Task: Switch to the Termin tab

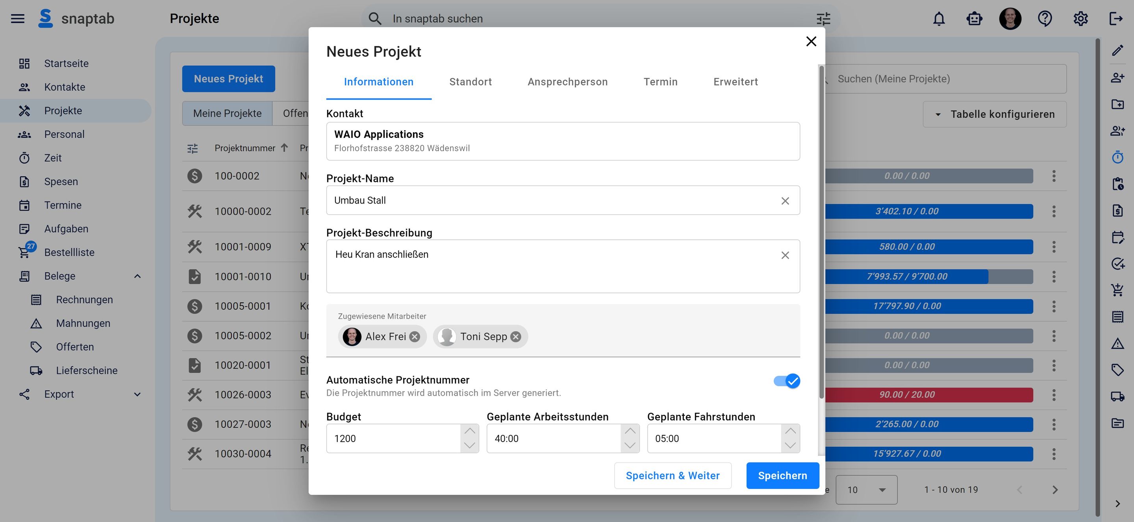Action: tap(660, 82)
